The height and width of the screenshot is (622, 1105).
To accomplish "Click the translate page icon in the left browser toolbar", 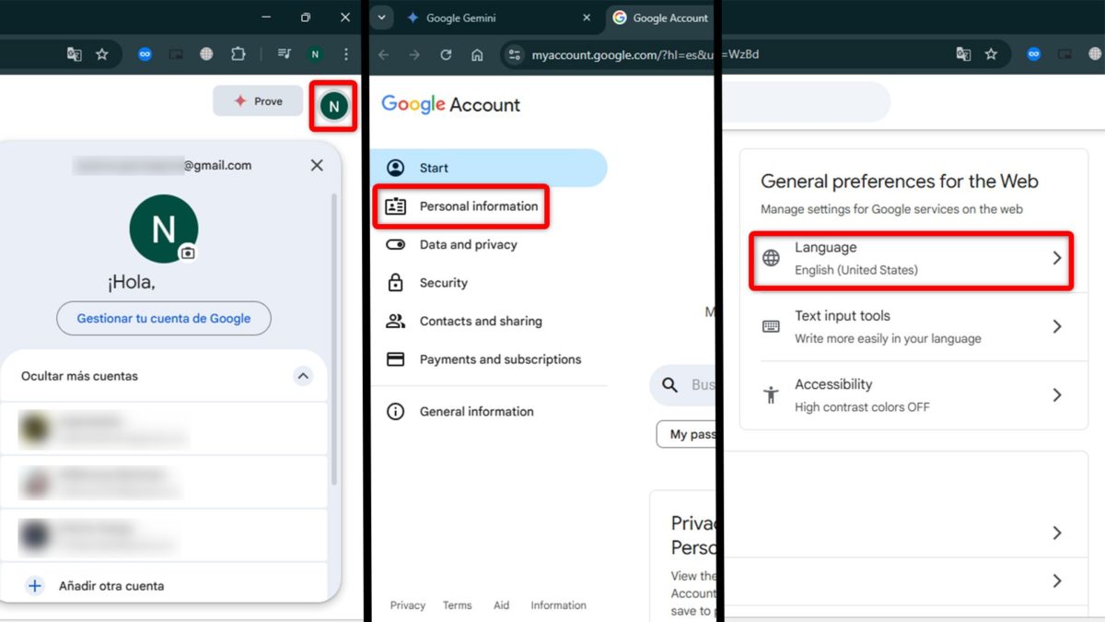I will pyautogui.click(x=75, y=54).
